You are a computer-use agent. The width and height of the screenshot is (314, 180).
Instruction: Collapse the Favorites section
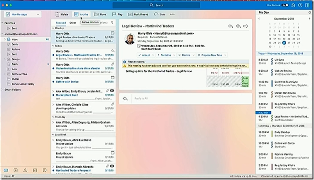click(x=2, y=23)
